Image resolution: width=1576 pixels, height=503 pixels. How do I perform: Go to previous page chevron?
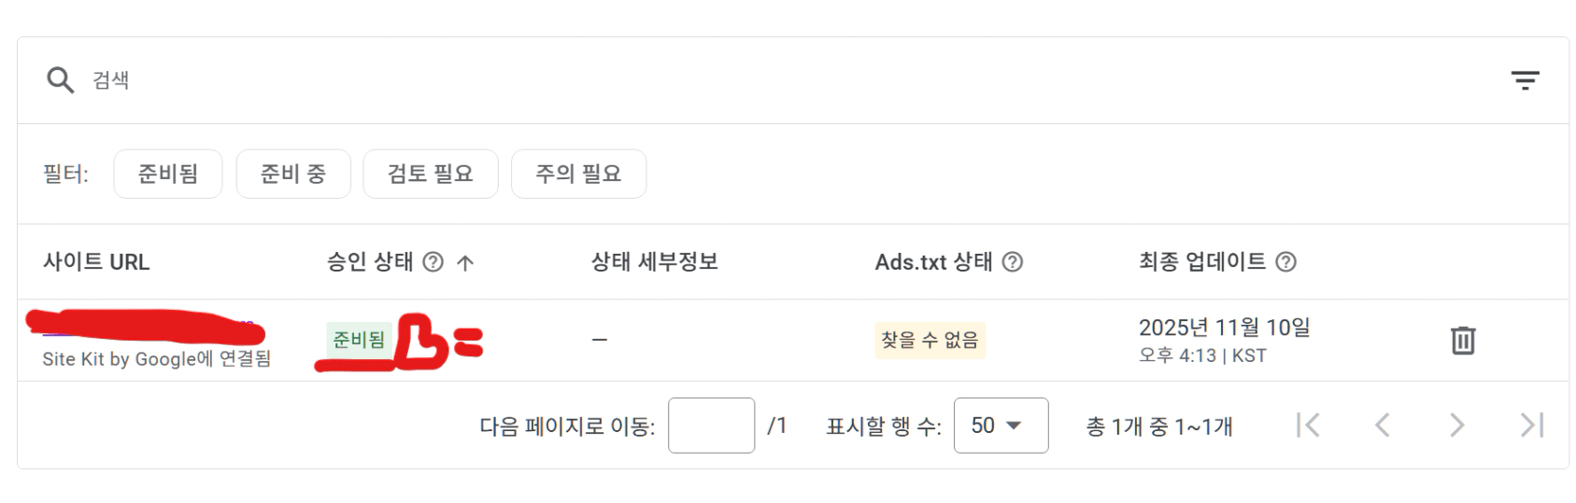[1383, 426]
